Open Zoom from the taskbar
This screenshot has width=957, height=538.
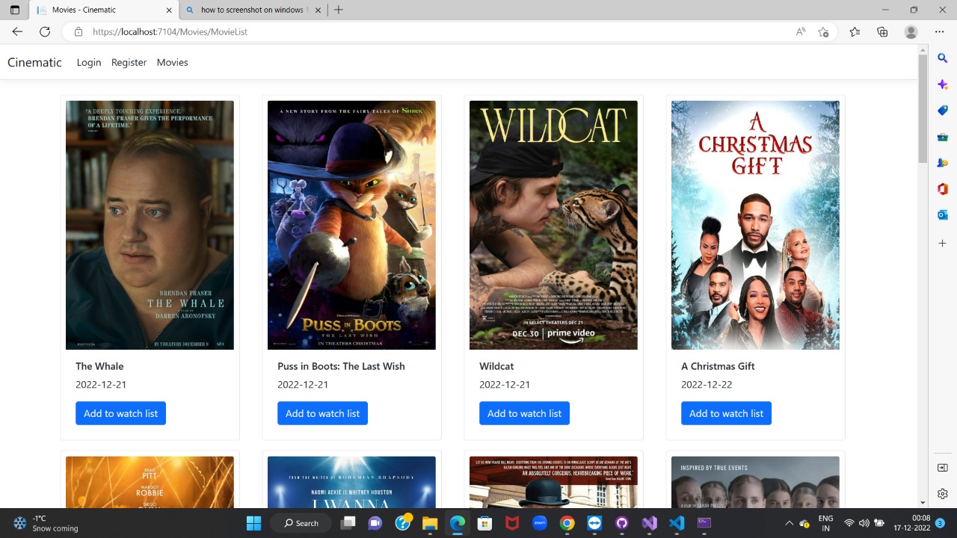pos(539,523)
